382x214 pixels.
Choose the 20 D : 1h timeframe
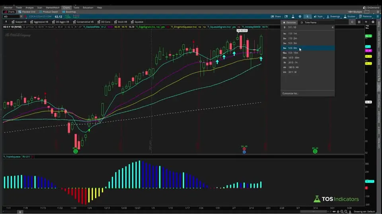(x=308, y=62)
